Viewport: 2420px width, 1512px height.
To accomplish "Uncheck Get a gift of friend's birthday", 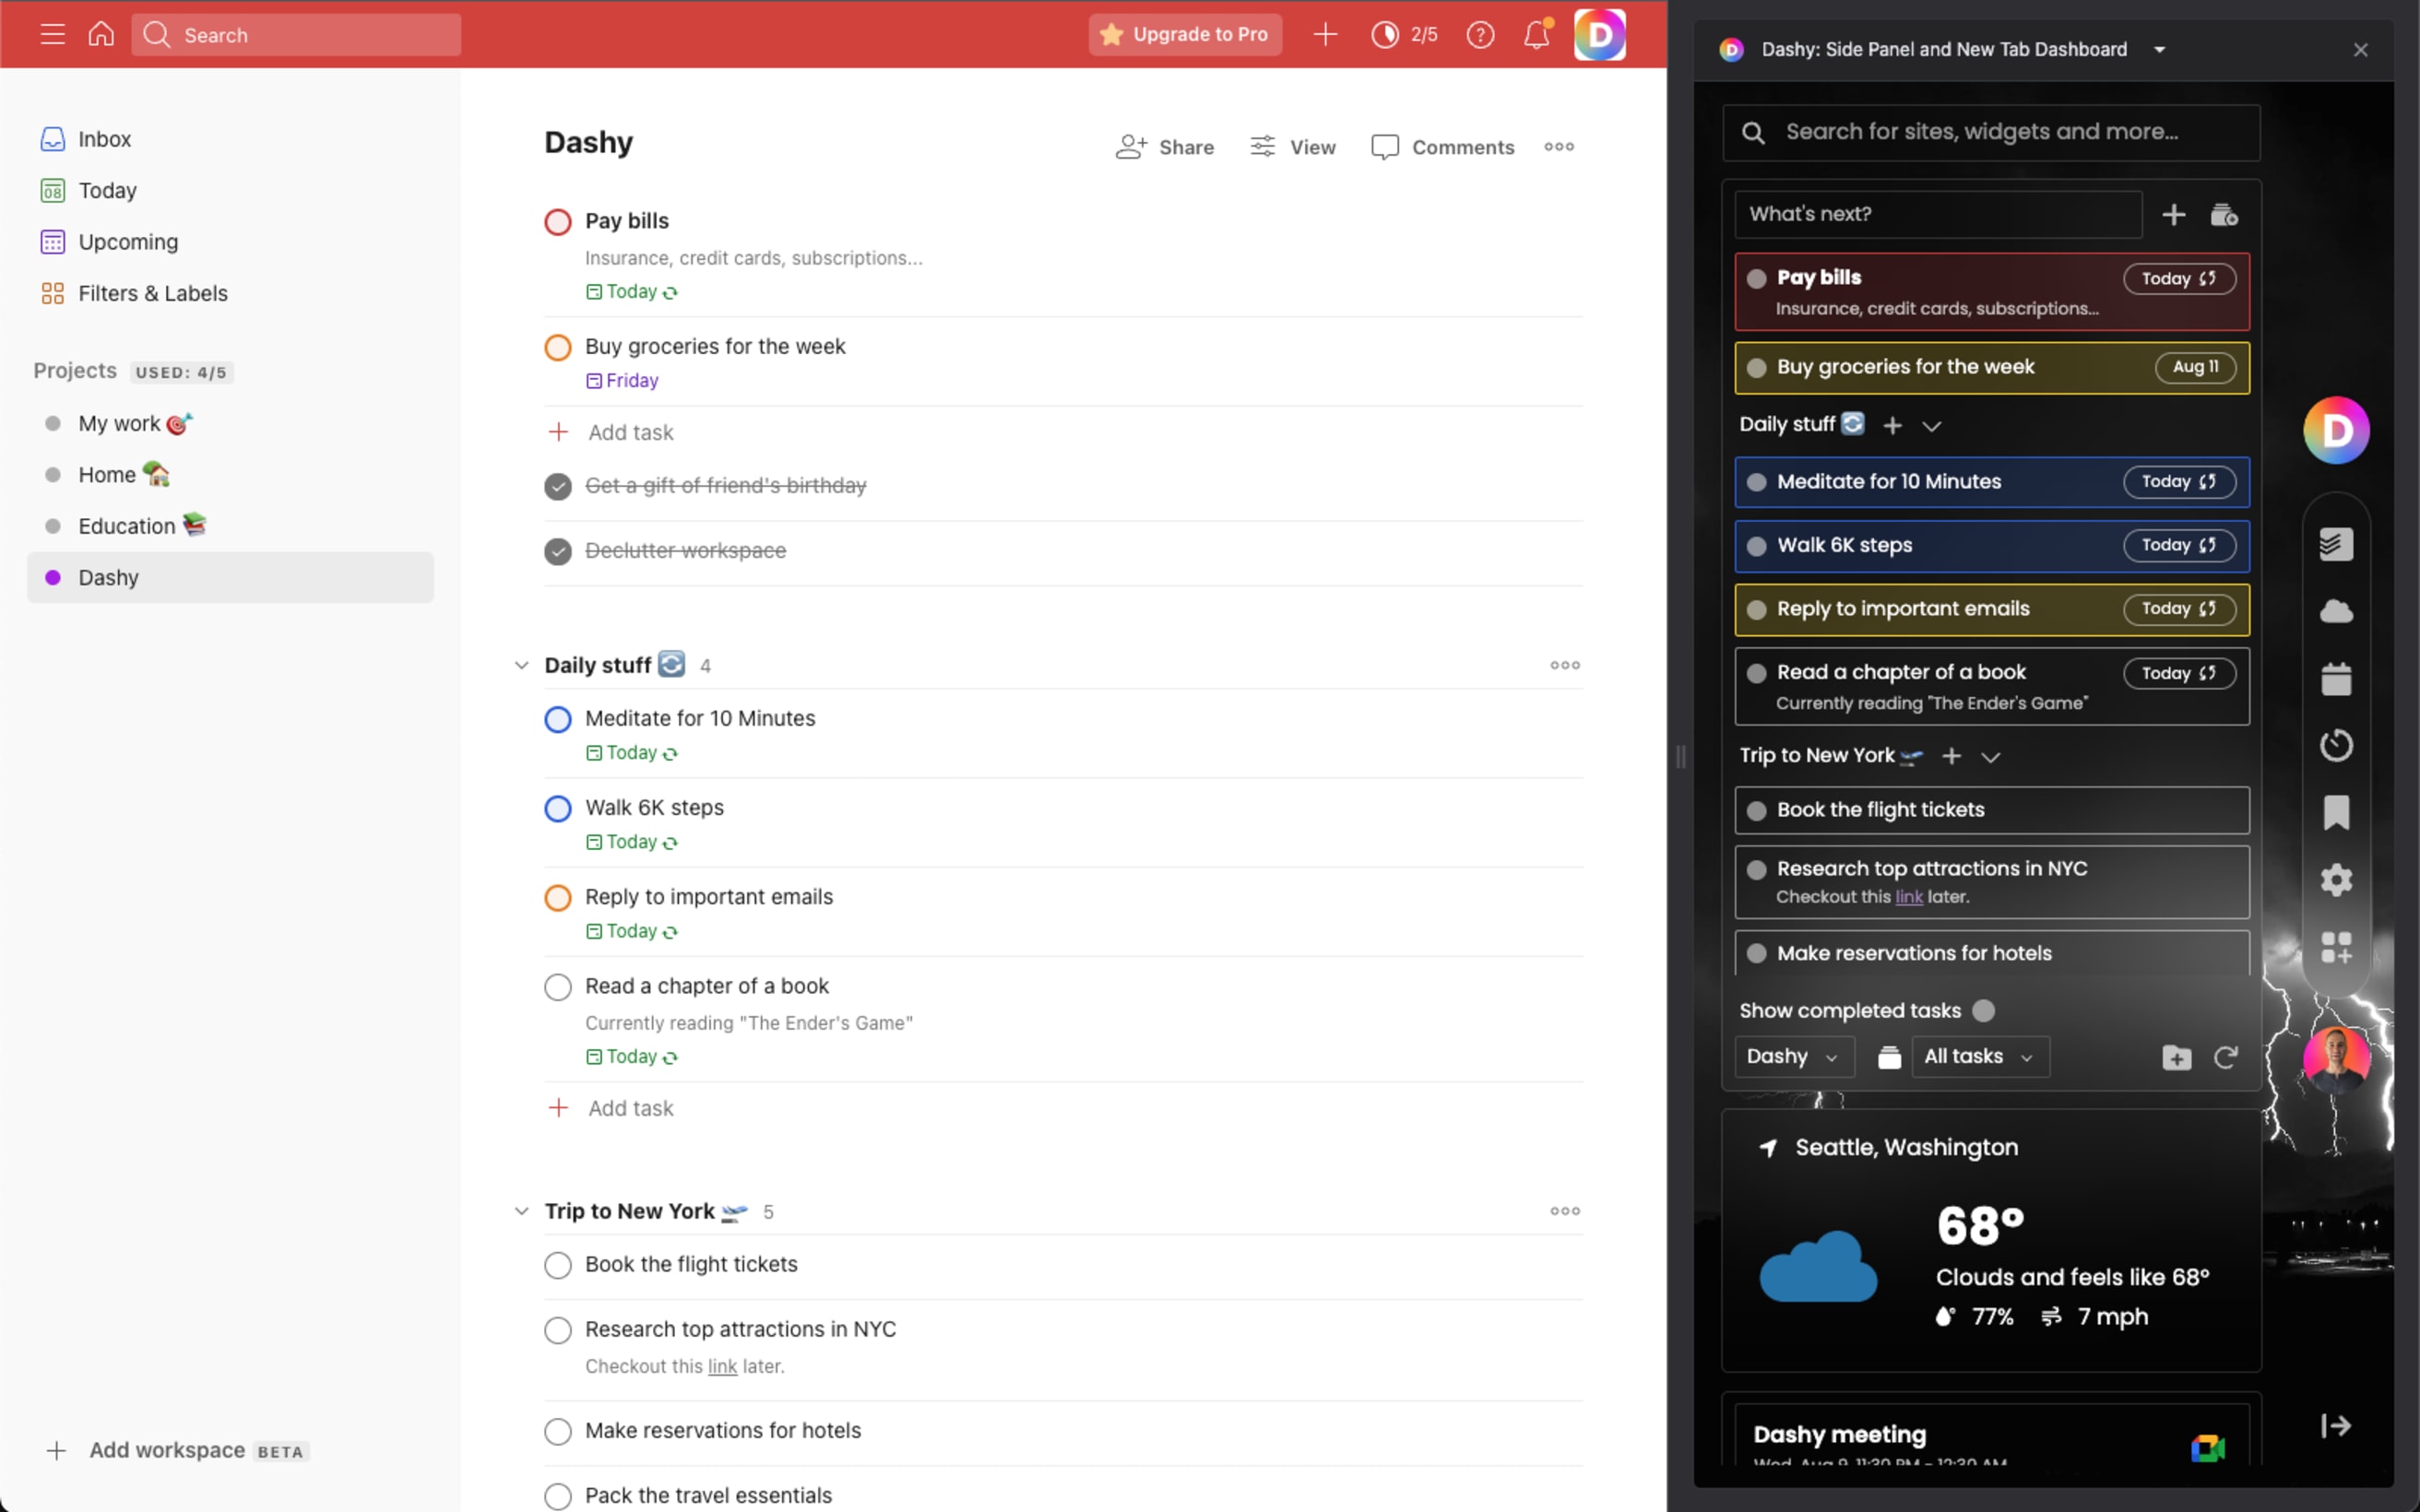I will tap(558, 486).
